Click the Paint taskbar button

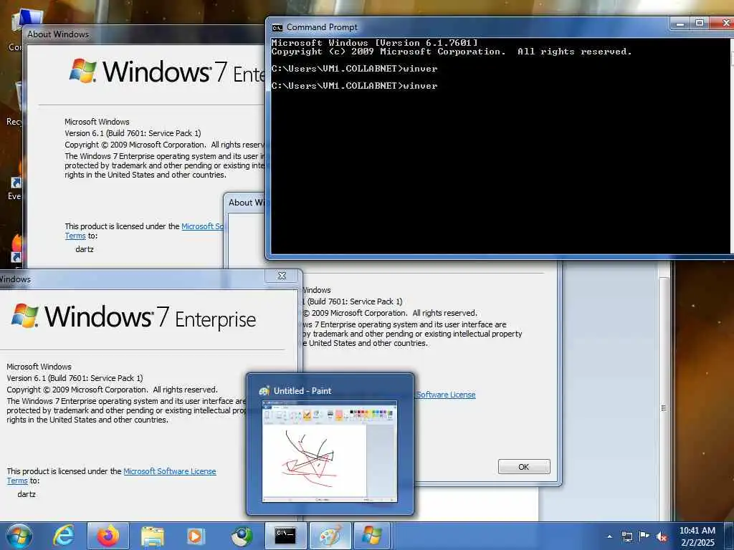tap(330, 536)
